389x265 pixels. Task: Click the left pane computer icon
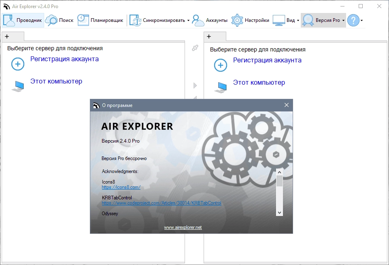click(18, 86)
